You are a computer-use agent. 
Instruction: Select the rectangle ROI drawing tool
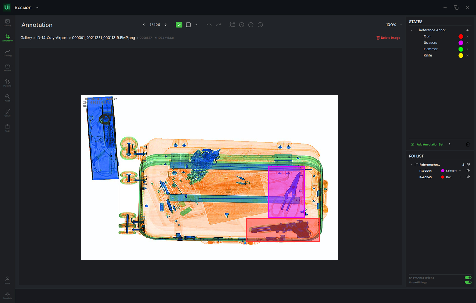188,25
